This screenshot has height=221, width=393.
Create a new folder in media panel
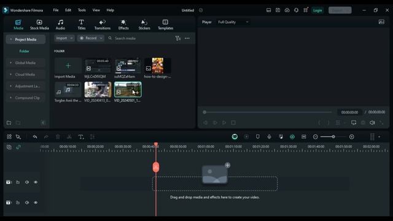point(9,123)
